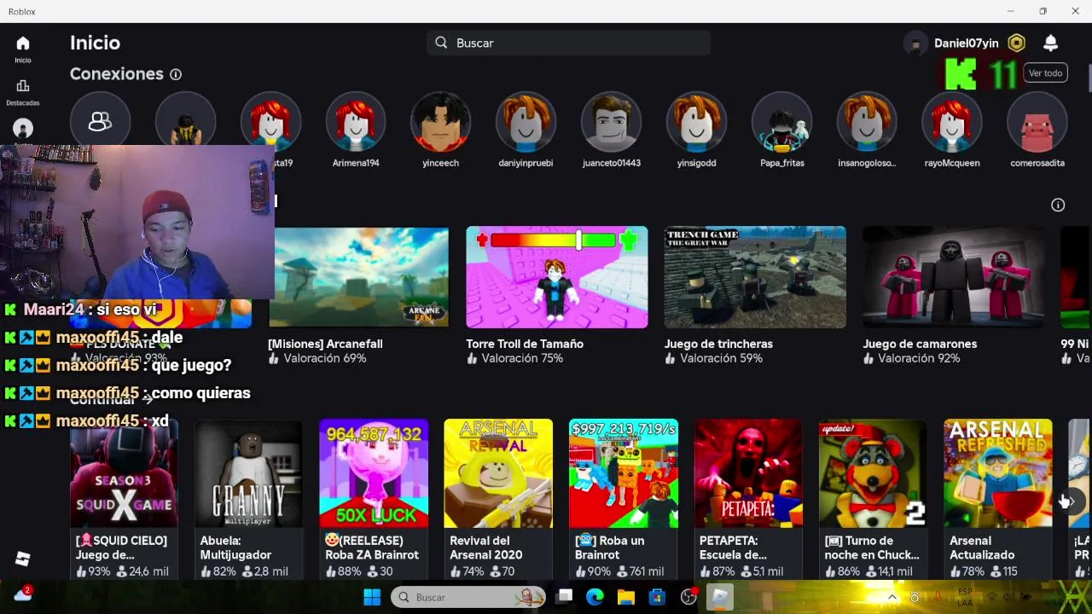The height and width of the screenshot is (614, 1092).
Task: Open juanceto01443 connection avatar
Action: pos(611,122)
